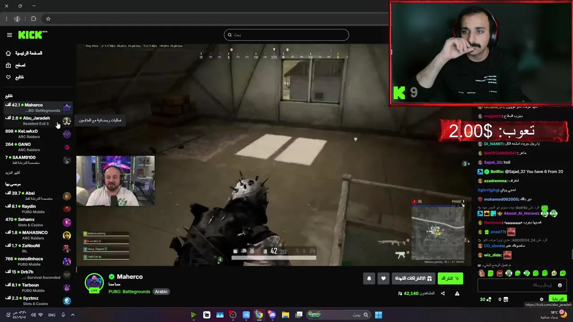Open recommended channel Raydin
This screenshot has height=322, width=573.
click(38, 209)
